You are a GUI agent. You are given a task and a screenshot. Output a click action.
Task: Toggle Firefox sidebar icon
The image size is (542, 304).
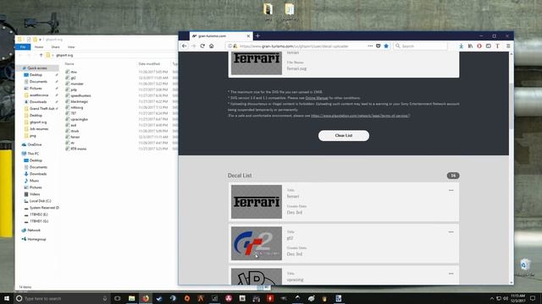tap(488, 46)
